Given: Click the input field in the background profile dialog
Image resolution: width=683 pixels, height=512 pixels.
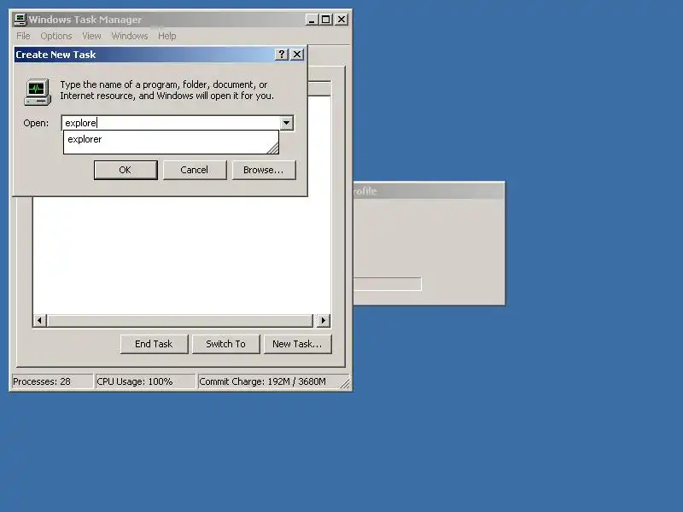Looking at the screenshot, I should tap(388, 284).
